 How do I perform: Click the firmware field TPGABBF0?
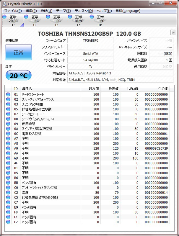click(91, 40)
